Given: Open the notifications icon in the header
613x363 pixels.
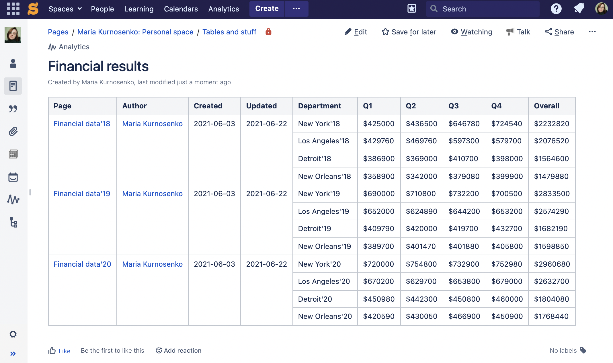Looking at the screenshot, I should click(x=579, y=9).
